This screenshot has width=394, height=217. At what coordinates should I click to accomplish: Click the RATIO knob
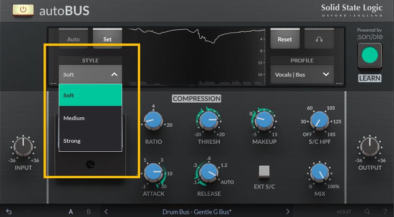click(152, 122)
